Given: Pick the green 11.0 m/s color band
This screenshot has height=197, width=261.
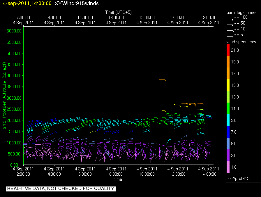Looking at the screenshot, I should (x=228, y=108).
